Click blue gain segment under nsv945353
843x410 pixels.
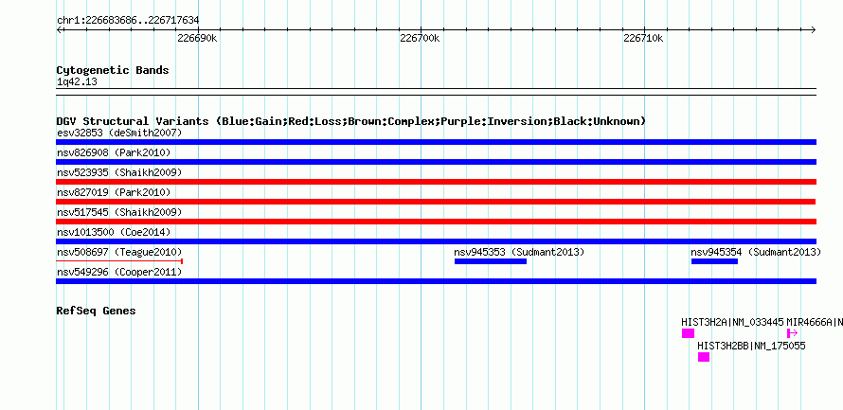click(491, 261)
